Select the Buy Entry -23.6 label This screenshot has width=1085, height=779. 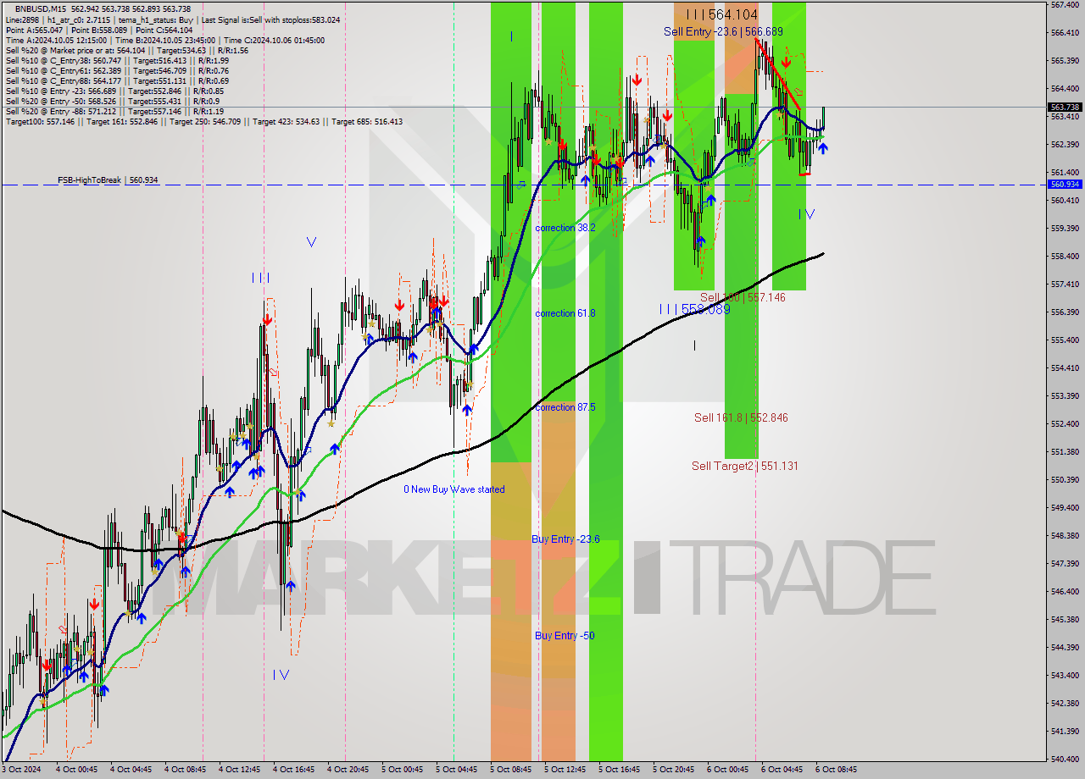point(565,539)
